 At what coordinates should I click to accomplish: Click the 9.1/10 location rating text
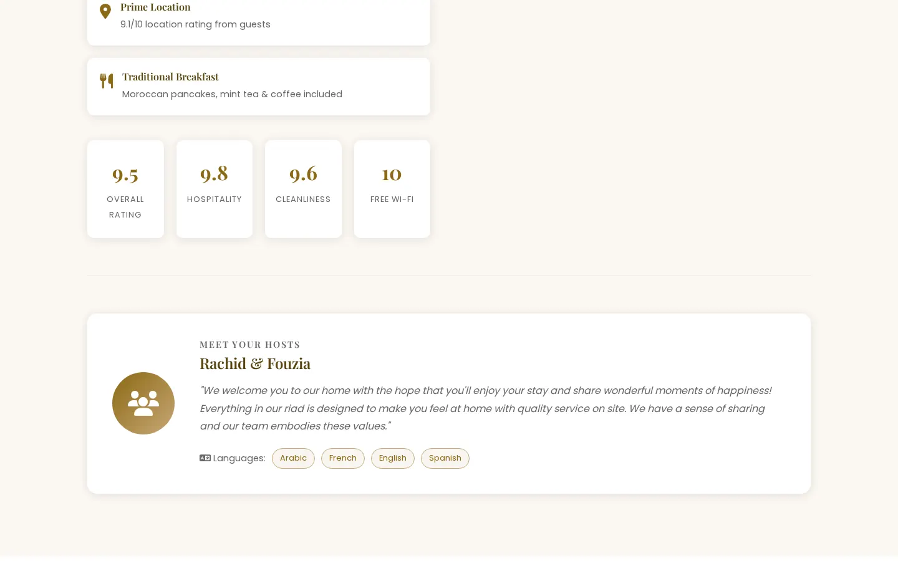coord(195,24)
